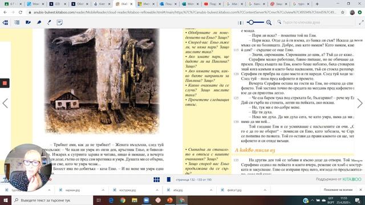
Task: Open the Chrome profile avatar
Action: pyautogui.click(x=352, y=13)
